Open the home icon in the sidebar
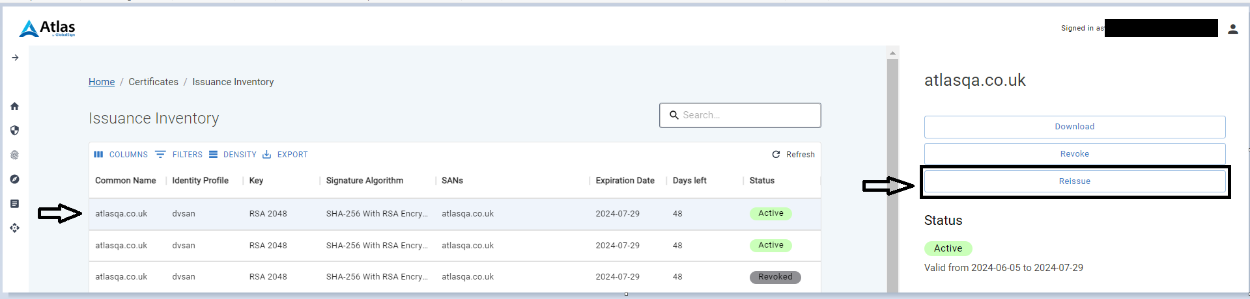 click(14, 106)
